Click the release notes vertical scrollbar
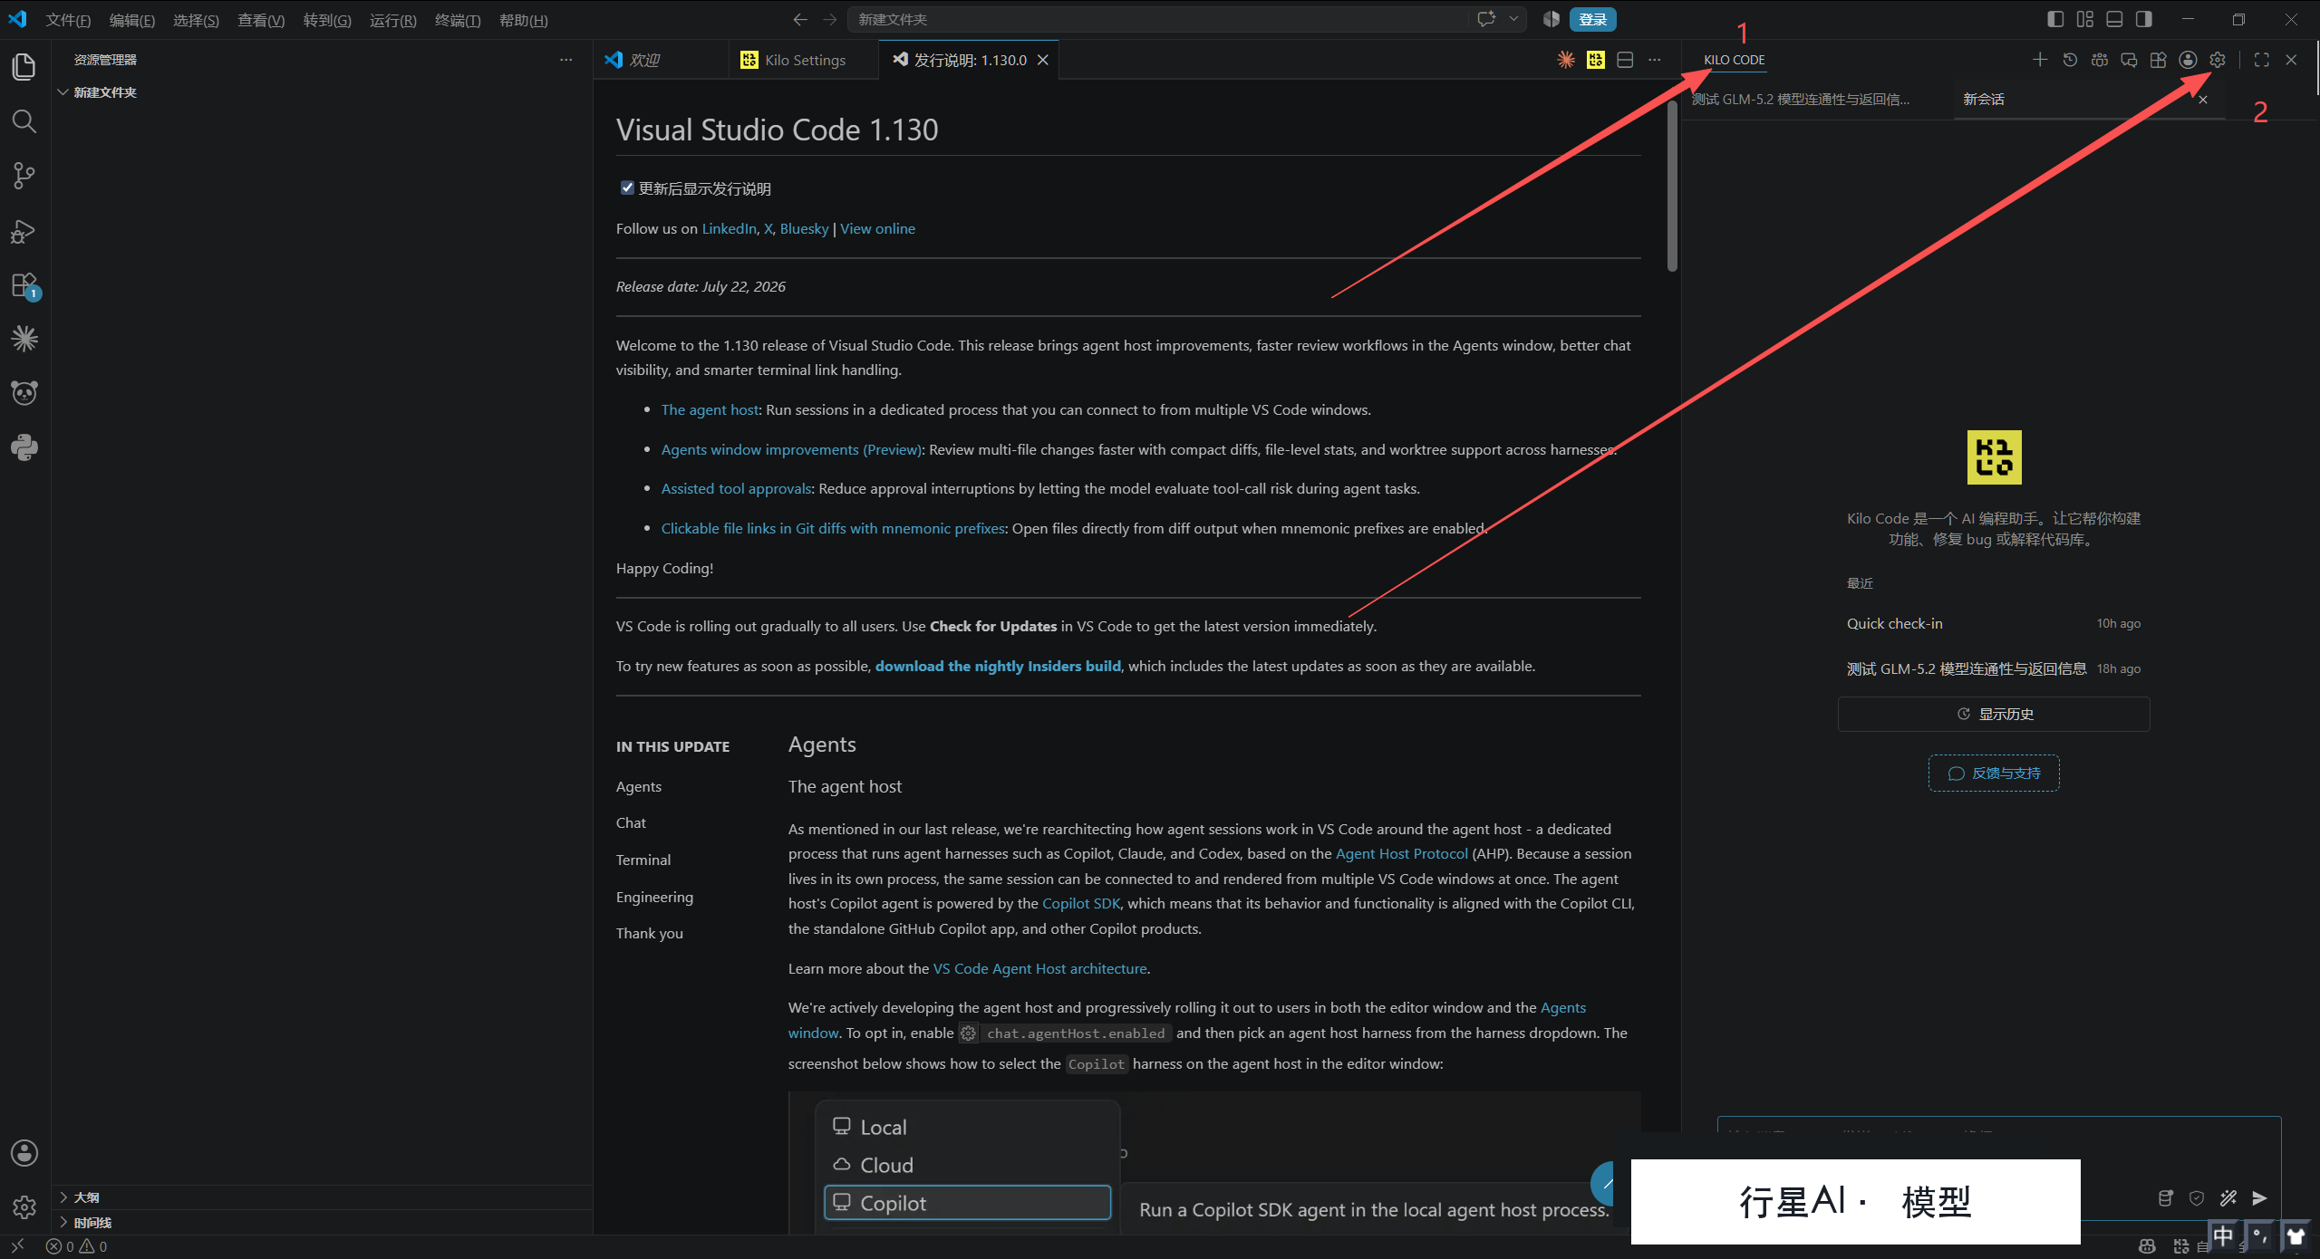 (1672, 185)
